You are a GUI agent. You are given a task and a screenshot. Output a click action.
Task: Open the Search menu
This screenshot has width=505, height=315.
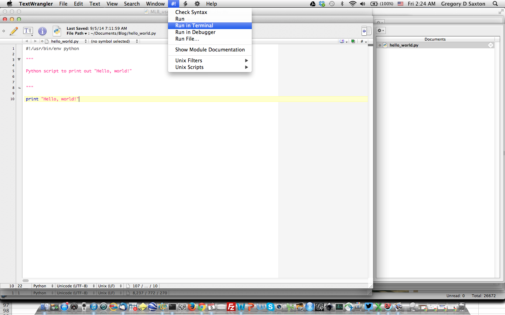(x=132, y=3)
